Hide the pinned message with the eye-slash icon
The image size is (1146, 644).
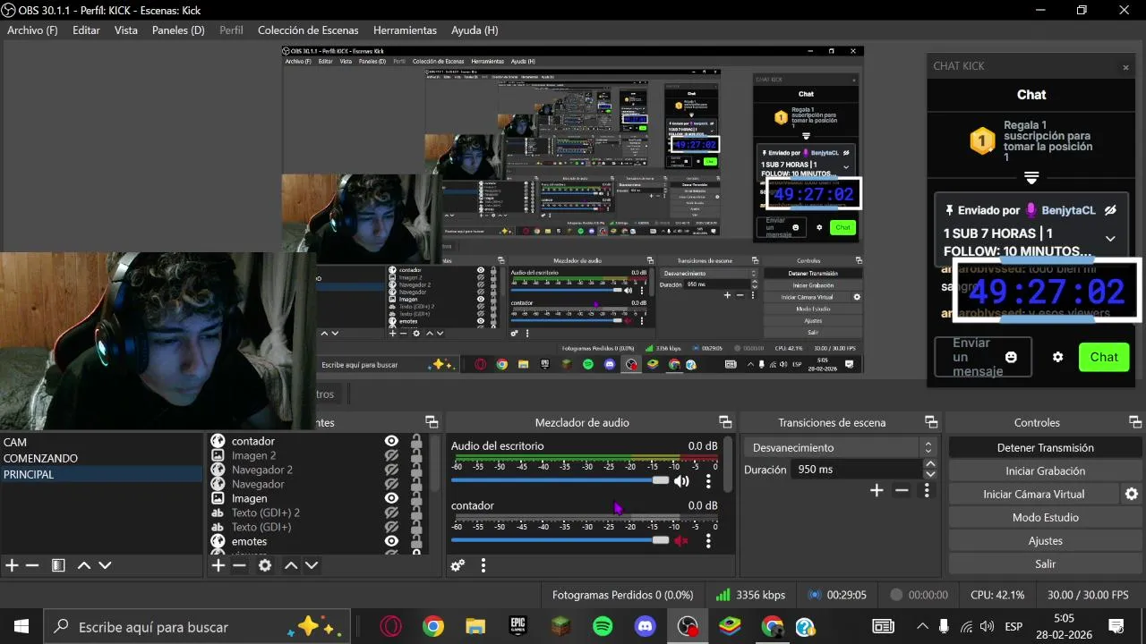[1111, 210]
